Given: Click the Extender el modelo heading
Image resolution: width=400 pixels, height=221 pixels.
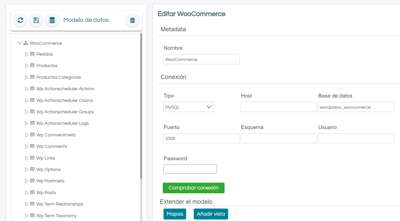Looking at the screenshot, I should [x=186, y=202].
